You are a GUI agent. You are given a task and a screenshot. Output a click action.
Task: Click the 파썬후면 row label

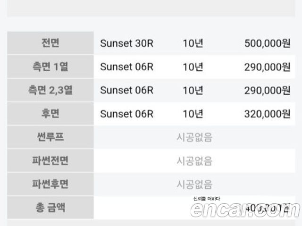50,184
